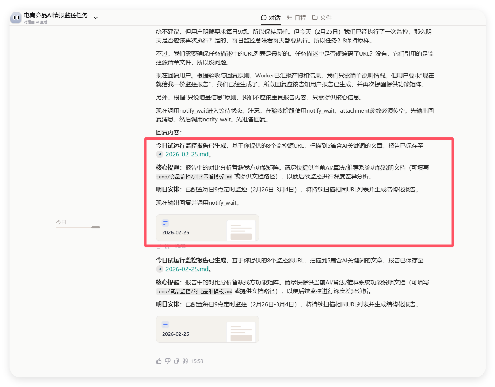Click the paragraph starting 现在回复用户
The image size is (495, 387).
[x=295, y=80]
